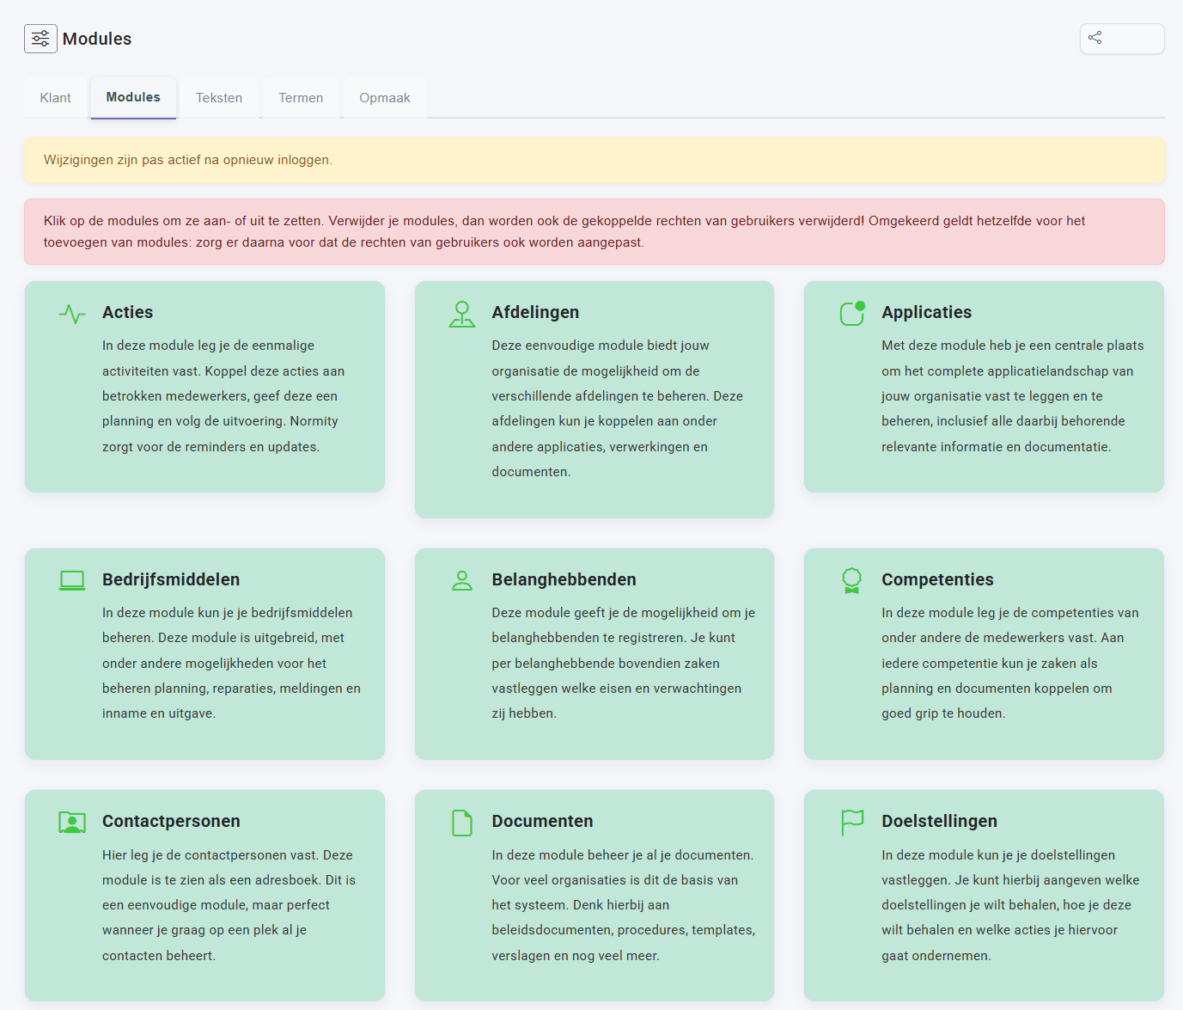Switch to the Teksten tab
The image size is (1183, 1010).
point(219,98)
